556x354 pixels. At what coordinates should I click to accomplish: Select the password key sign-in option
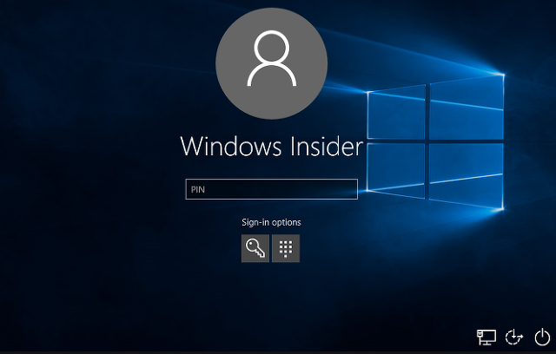[255, 248]
